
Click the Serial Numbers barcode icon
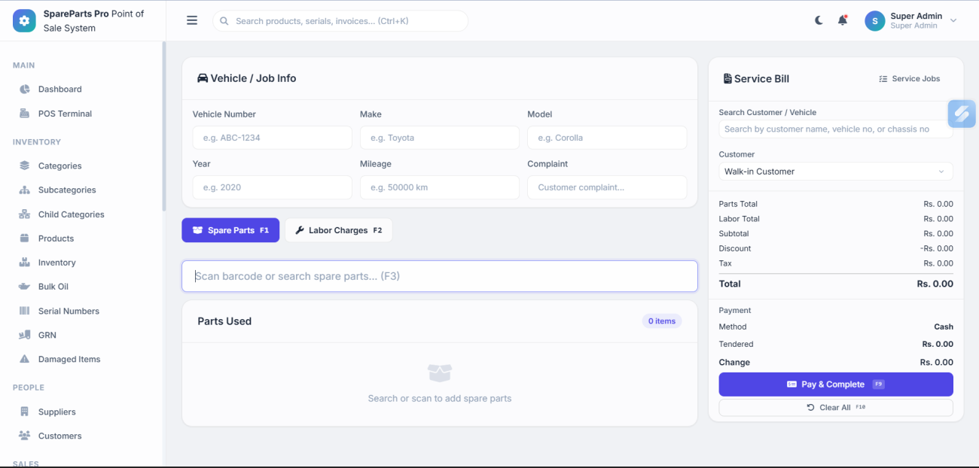pos(24,311)
